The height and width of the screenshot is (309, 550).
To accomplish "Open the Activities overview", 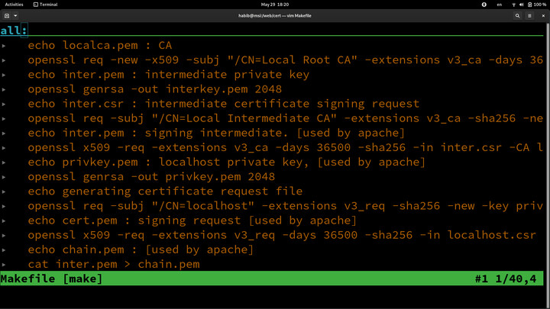I will pos(14,5).
